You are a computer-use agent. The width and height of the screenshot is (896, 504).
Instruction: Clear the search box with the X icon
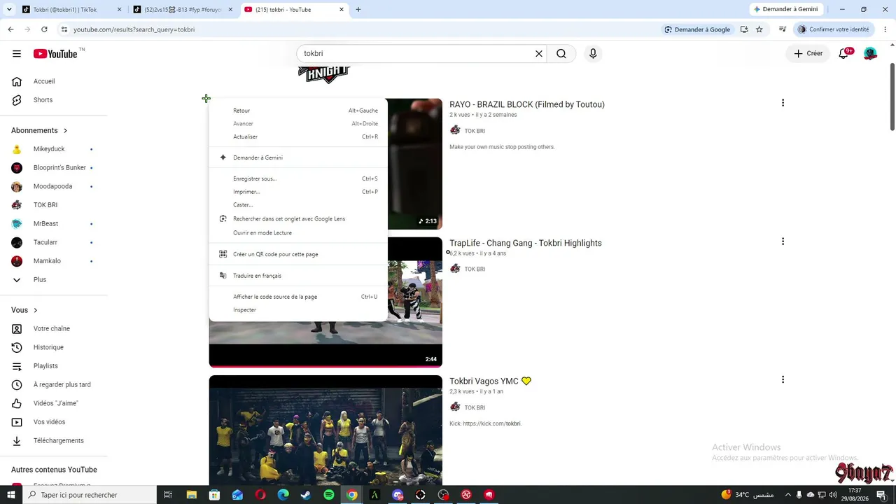(539, 54)
